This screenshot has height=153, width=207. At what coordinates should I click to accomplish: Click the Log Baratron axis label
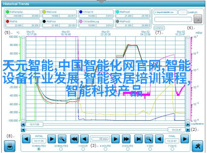197,124
